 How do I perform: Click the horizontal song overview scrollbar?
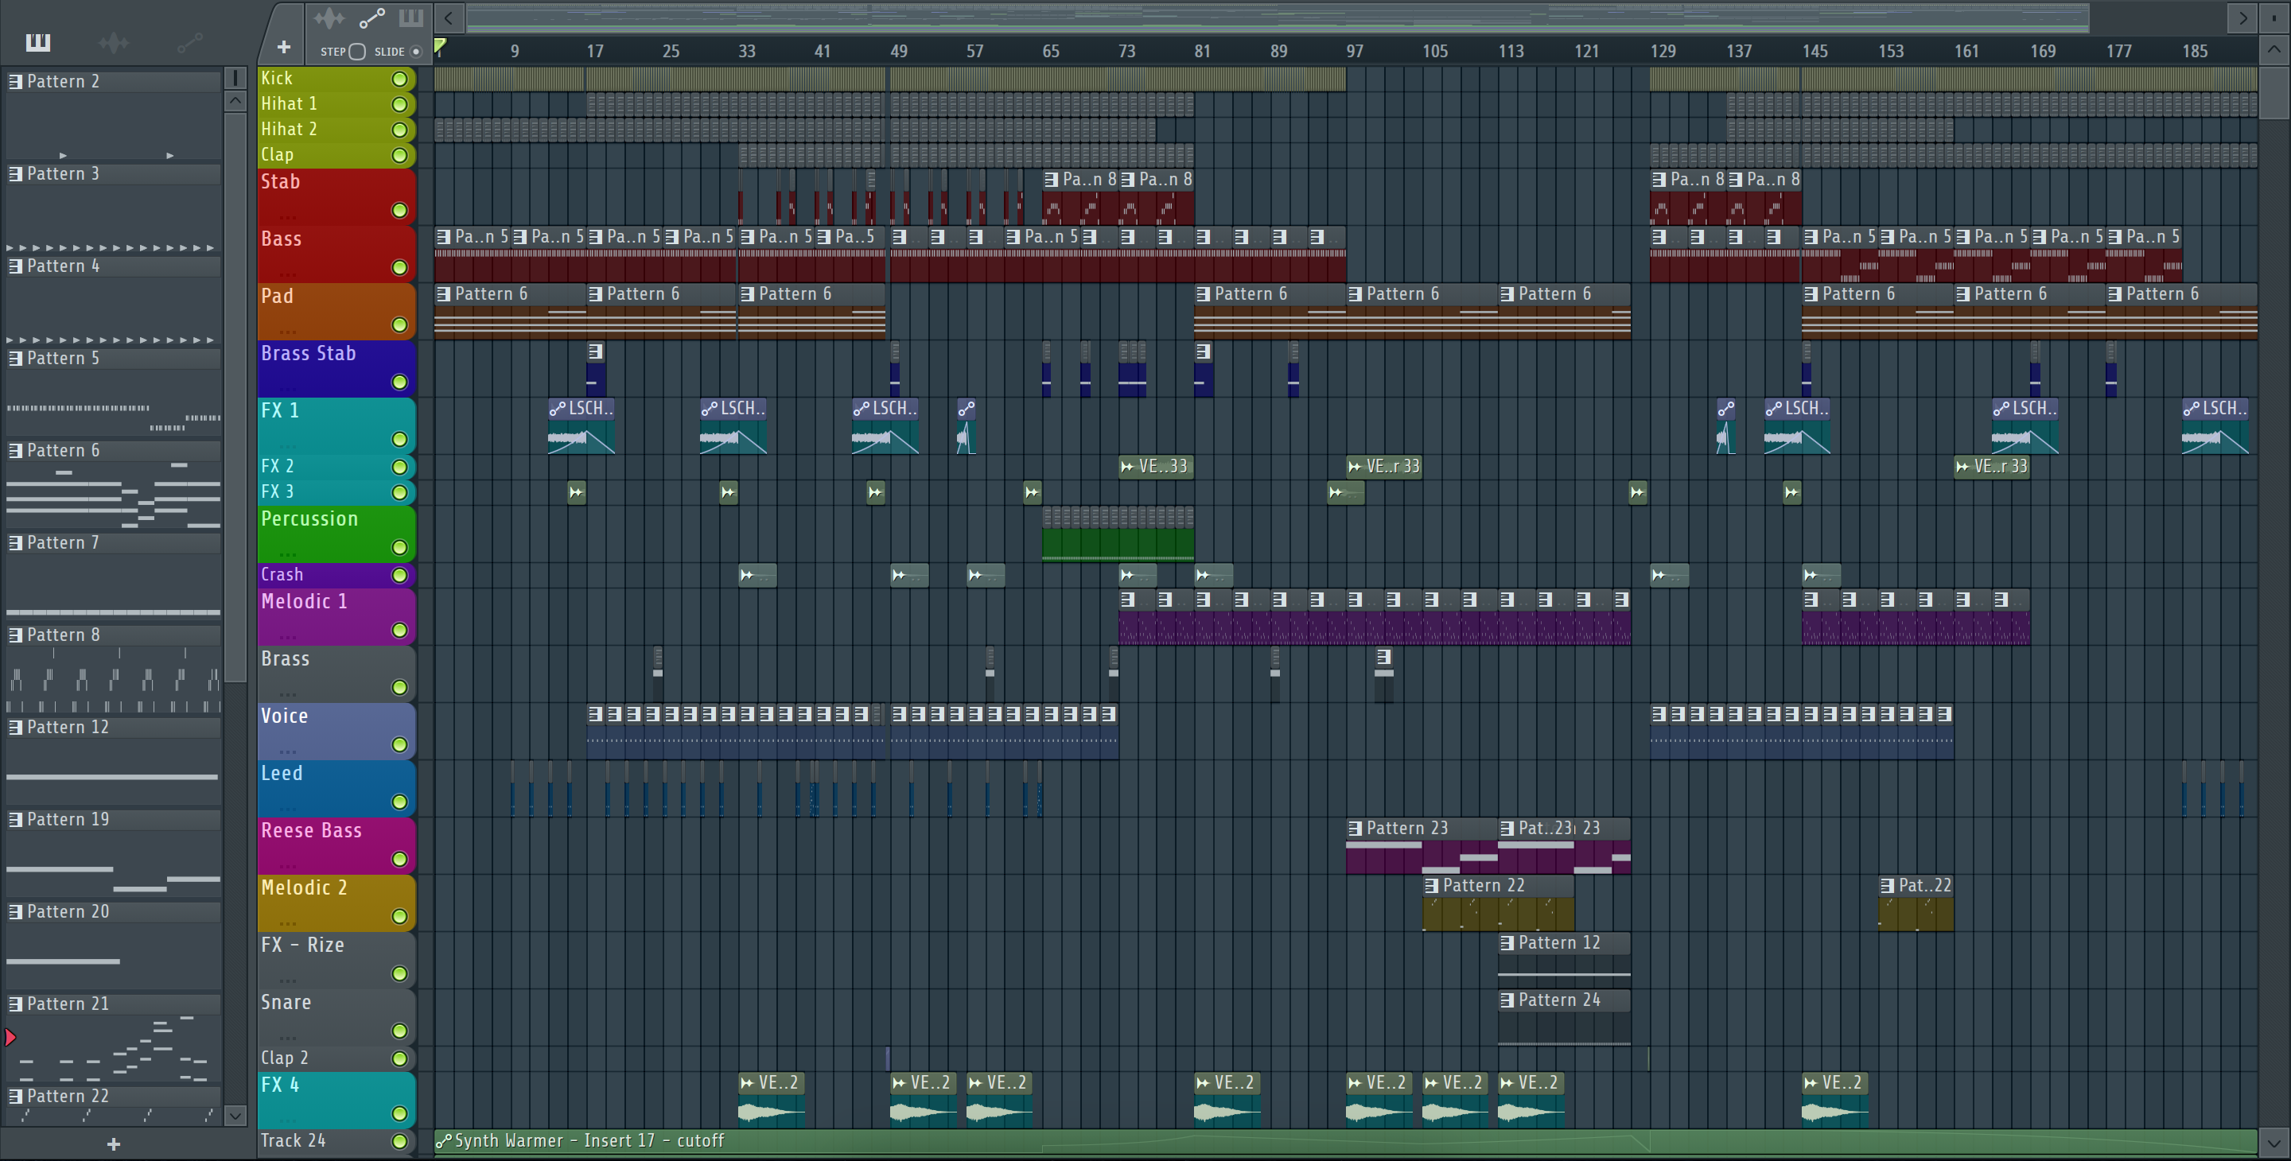pos(1278,17)
